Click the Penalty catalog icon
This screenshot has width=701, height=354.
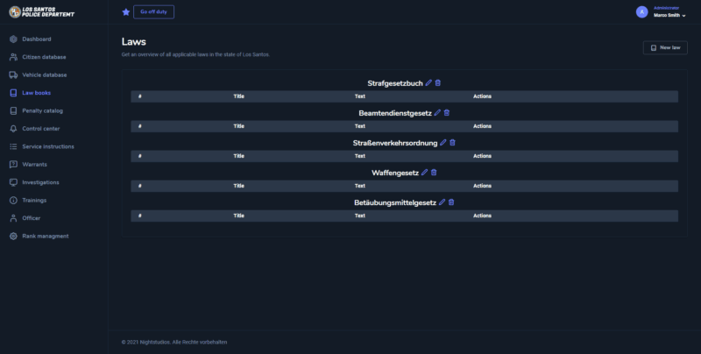click(x=13, y=111)
